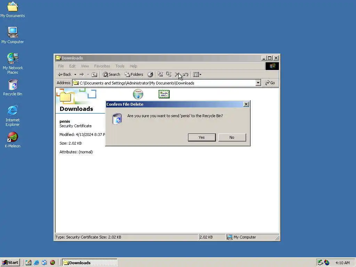Toggle the Folders pane

tap(134, 74)
